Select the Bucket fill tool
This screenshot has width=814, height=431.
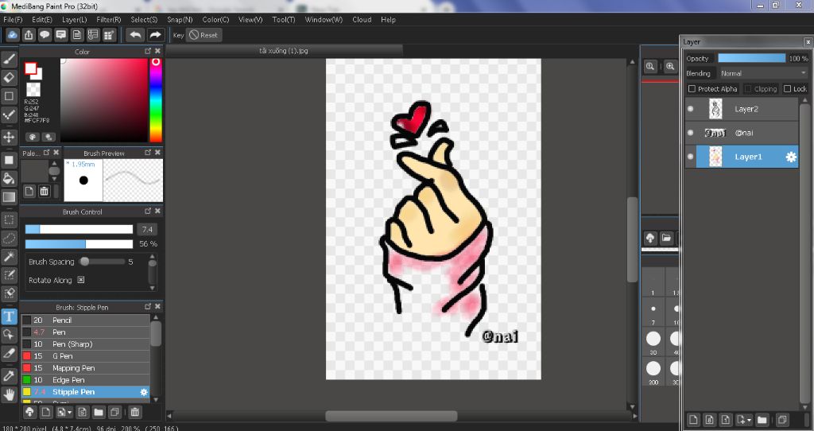click(9, 179)
